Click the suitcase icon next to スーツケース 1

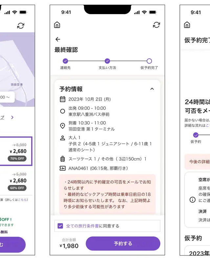(x=63, y=159)
